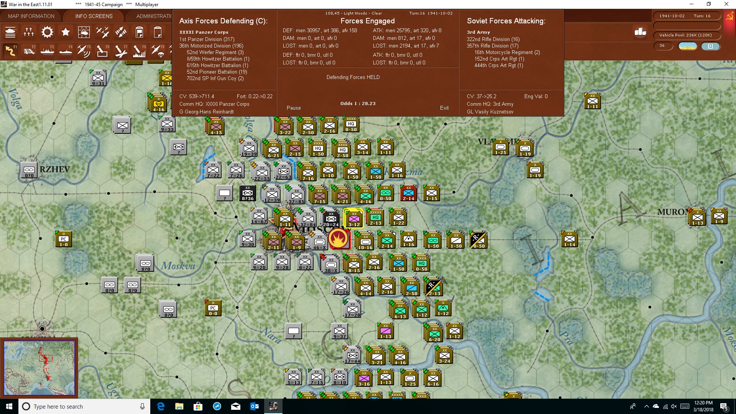Open File Explorer from taskbar

click(179, 406)
